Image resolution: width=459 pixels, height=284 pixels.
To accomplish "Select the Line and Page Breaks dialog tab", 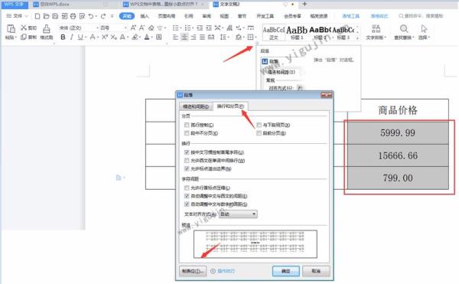I will [230, 106].
